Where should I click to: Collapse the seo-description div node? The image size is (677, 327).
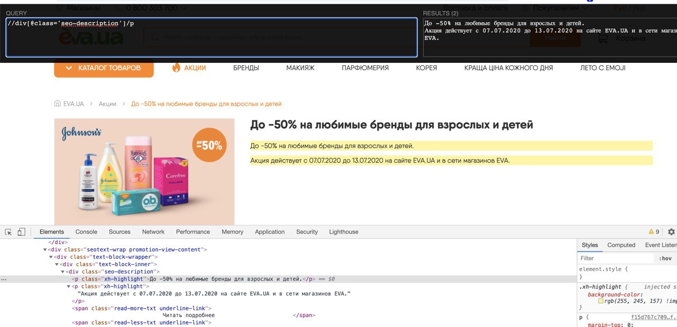[x=62, y=272]
